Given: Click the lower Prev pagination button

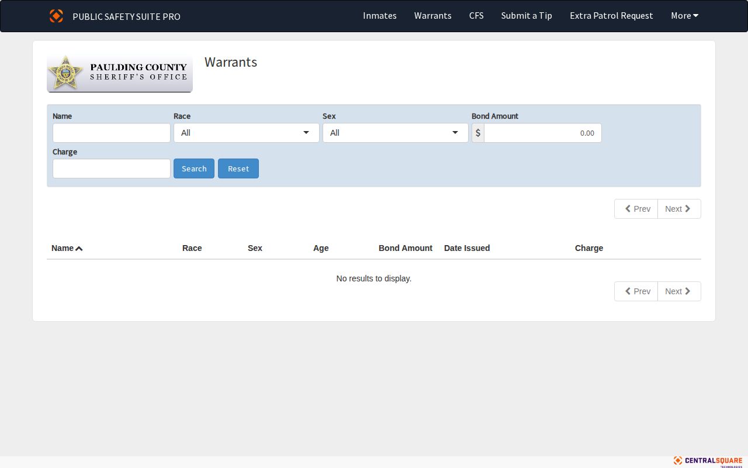Looking at the screenshot, I should (636, 291).
